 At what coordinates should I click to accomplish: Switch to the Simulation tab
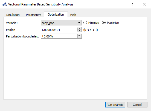13,15
